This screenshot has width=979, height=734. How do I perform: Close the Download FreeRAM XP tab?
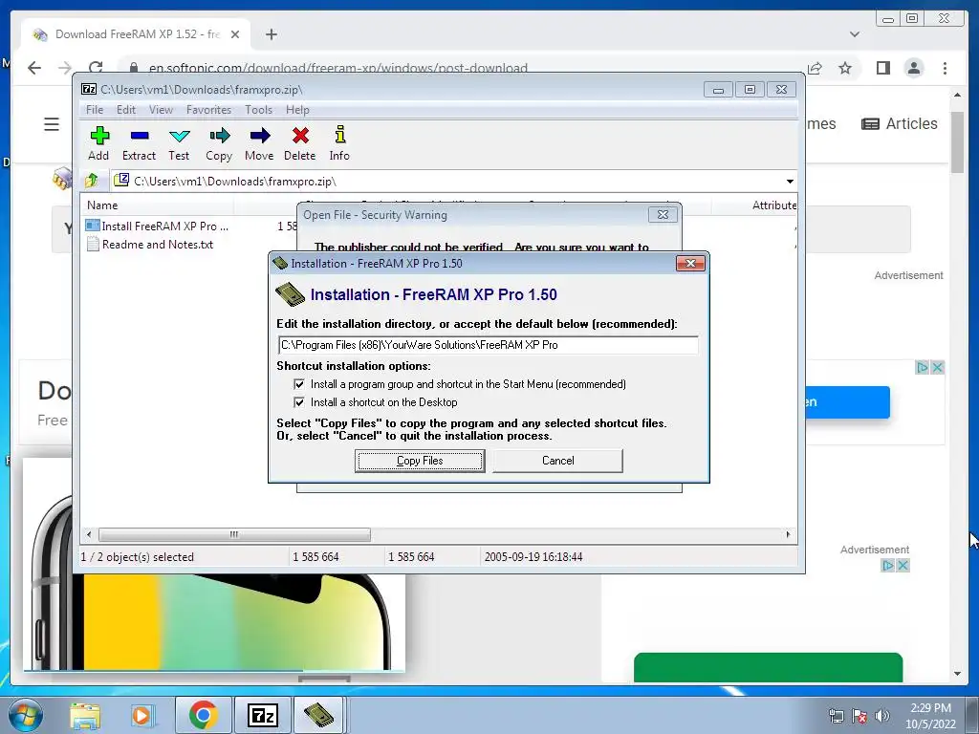(235, 34)
